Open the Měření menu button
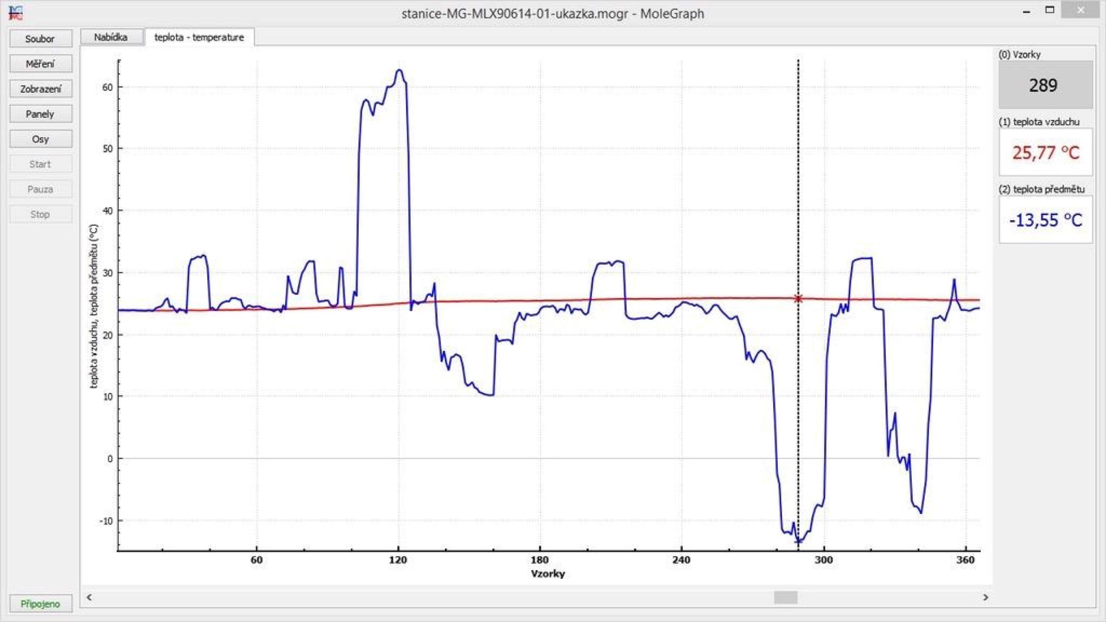Screen dimensions: 1106x622 pyautogui.click(x=41, y=64)
